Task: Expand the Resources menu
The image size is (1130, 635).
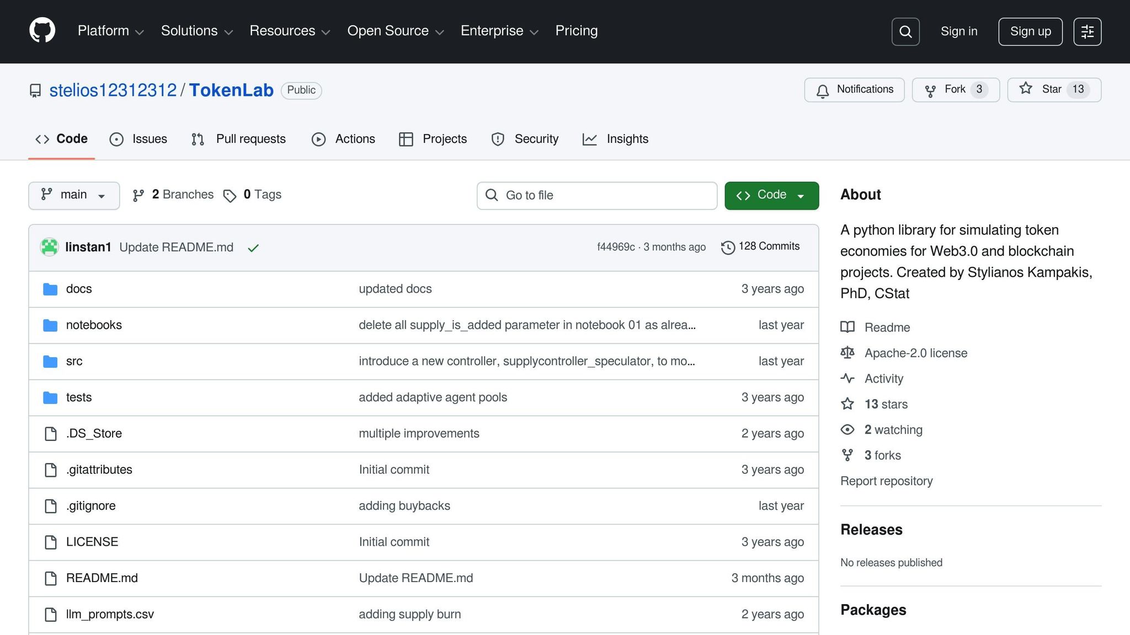Action: [290, 31]
